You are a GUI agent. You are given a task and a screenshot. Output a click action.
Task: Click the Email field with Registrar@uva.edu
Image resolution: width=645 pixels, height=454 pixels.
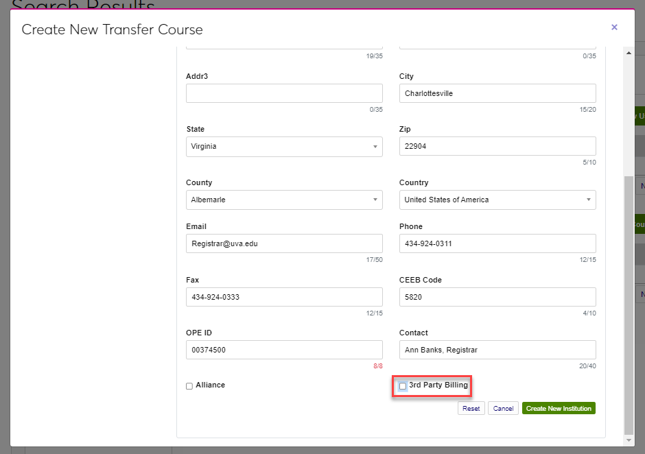coord(284,243)
